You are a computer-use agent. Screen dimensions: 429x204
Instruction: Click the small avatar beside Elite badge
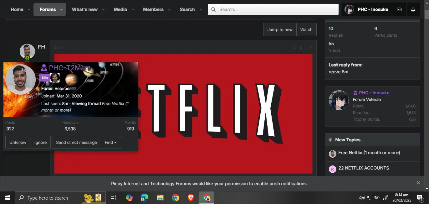pos(55,78)
